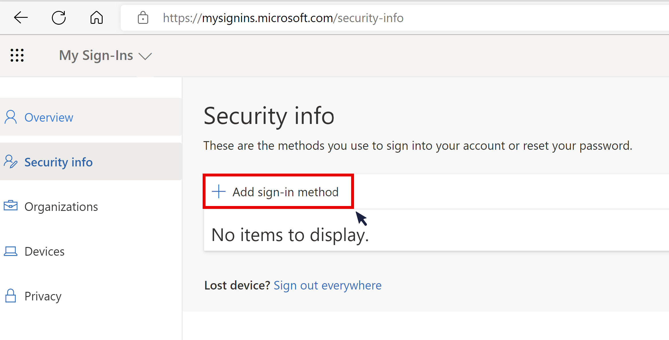Reload the page with refresh icon
669x340 pixels.
pos(59,18)
